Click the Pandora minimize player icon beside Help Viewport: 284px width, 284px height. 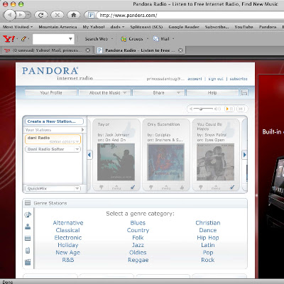244,93
